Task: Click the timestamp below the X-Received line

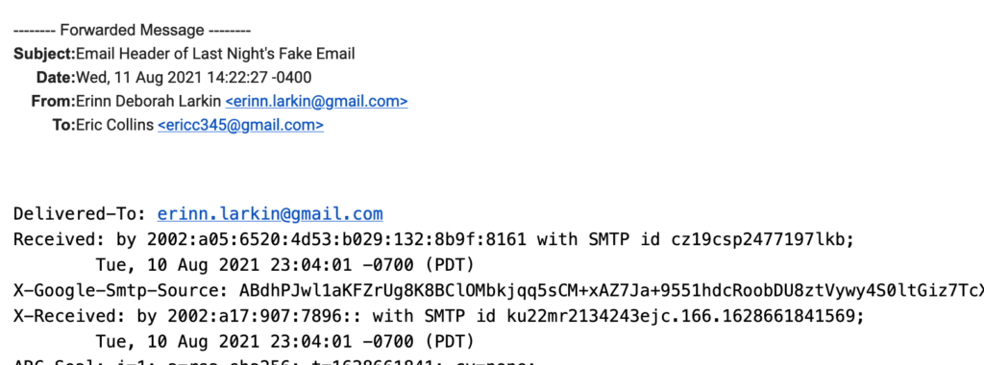Action: tap(284, 342)
